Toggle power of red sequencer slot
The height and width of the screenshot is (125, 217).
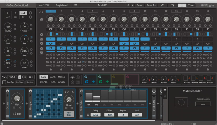click(x=128, y=77)
